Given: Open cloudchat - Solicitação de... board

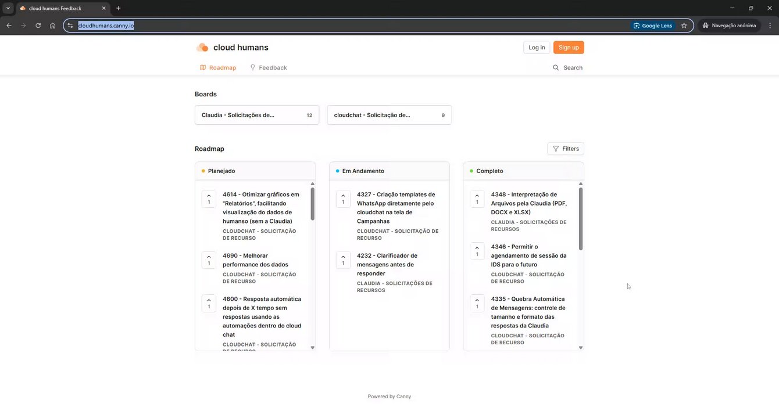Looking at the screenshot, I should coord(389,115).
